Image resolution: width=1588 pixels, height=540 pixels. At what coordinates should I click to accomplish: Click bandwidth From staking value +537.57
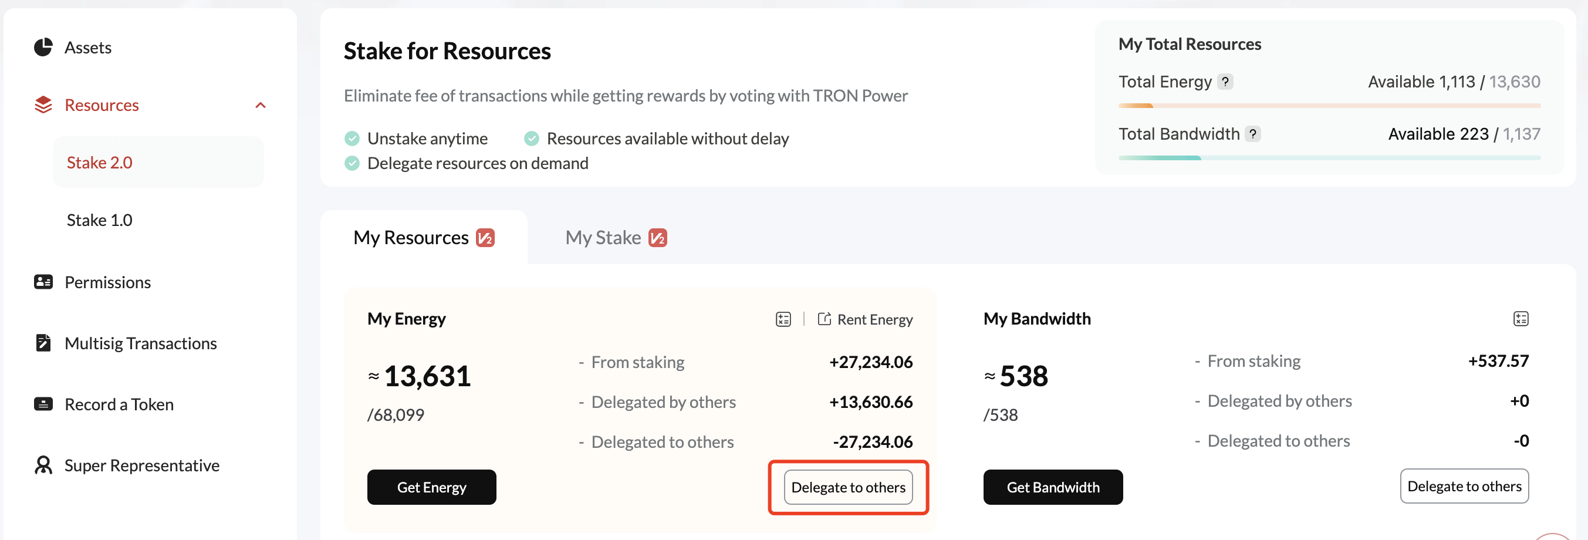click(1499, 361)
